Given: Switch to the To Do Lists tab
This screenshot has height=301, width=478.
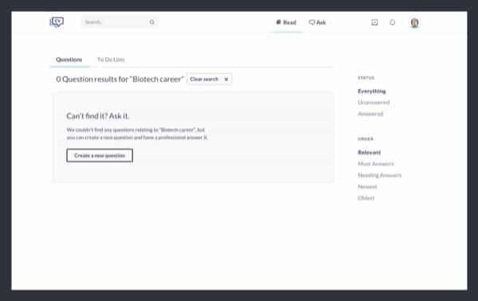Looking at the screenshot, I should pos(111,60).
